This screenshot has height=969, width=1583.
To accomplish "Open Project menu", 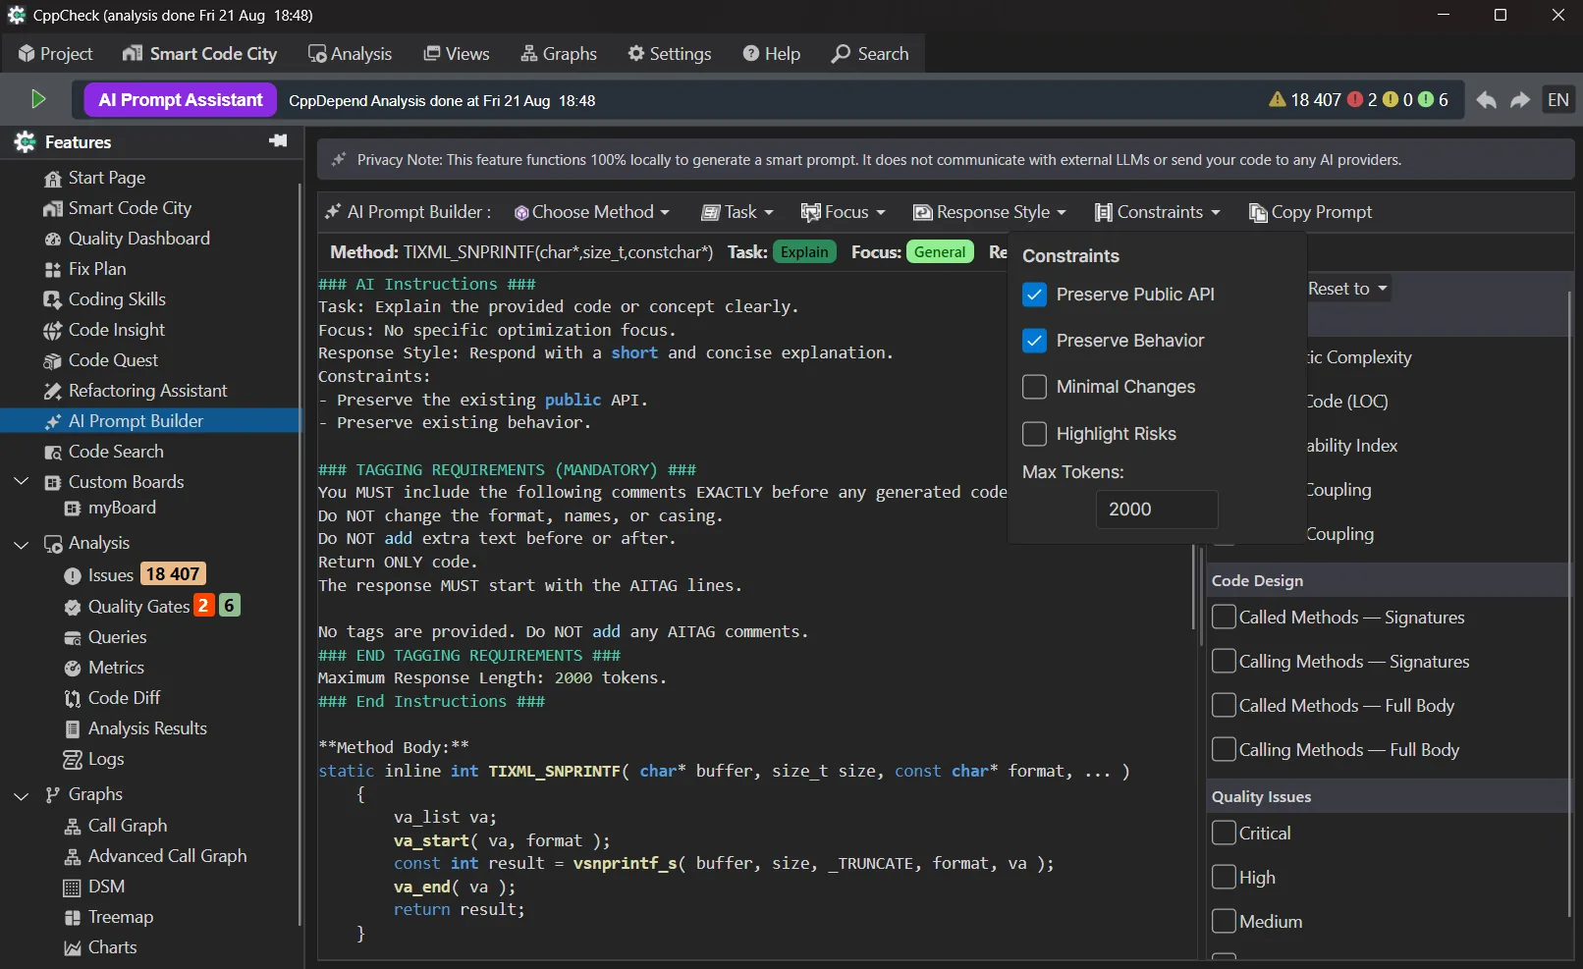I will point(55,54).
